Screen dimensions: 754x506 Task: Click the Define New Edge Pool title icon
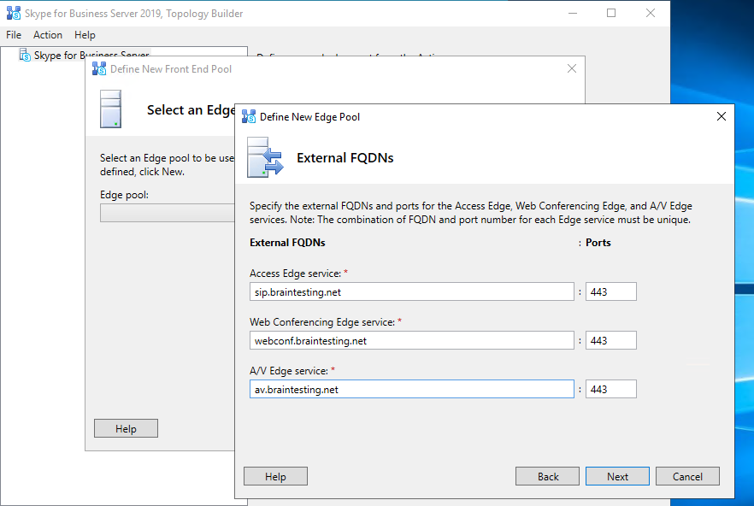249,117
